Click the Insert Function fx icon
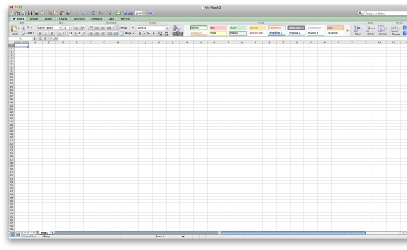Screen dimensions: 407x250 pos(55,39)
